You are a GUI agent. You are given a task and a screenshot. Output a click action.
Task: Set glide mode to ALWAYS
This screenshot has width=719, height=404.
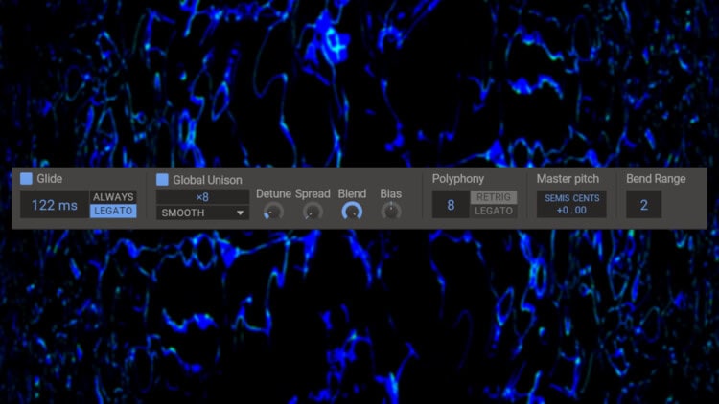113,197
